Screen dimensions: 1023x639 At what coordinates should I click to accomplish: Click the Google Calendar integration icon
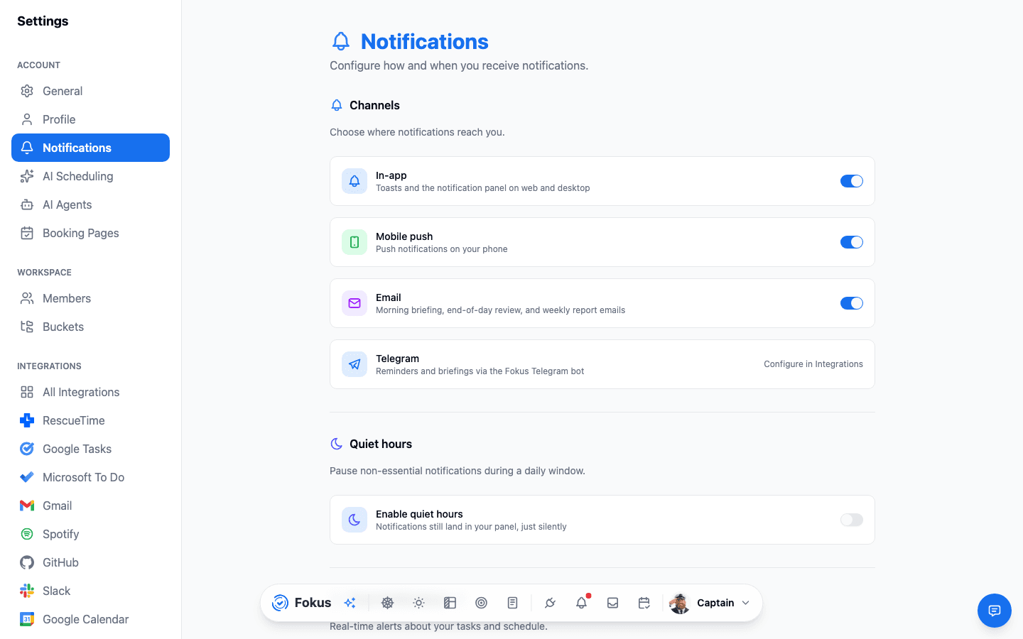[x=27, y=619]
